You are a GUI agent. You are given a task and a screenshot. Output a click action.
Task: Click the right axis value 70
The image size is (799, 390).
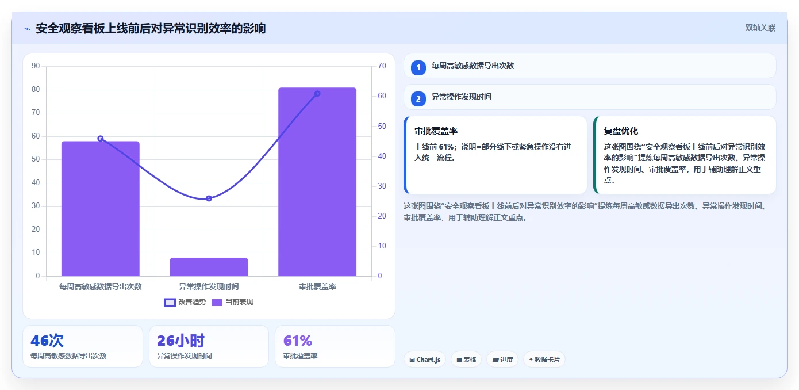point(382,66)
